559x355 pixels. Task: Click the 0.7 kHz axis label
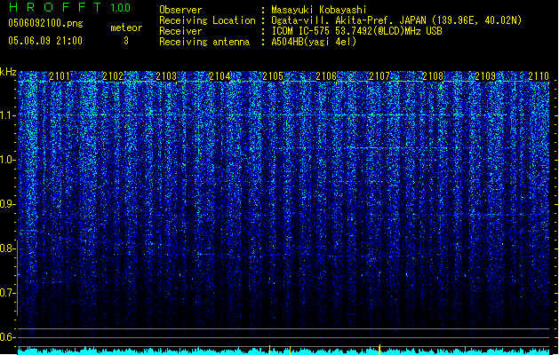pyautogui.click(x=7, y=293)
